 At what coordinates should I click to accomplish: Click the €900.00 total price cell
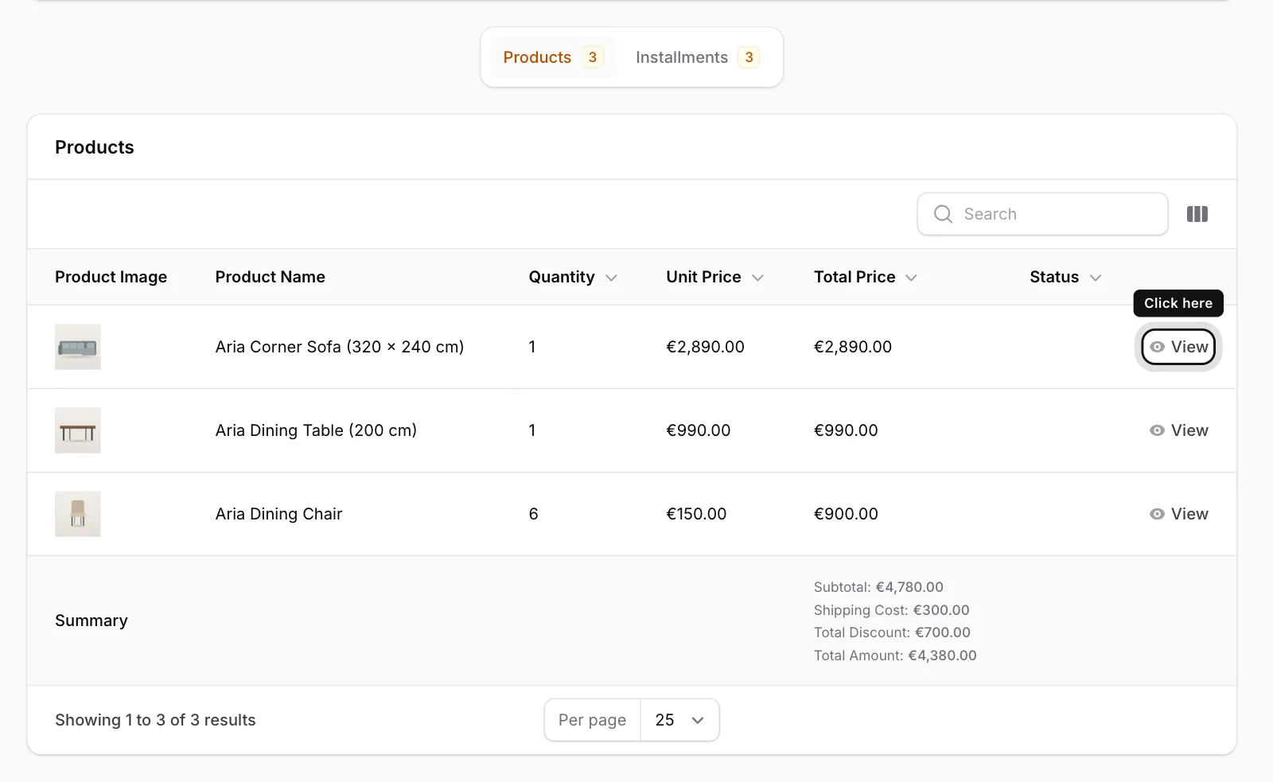tap(846, 514)
